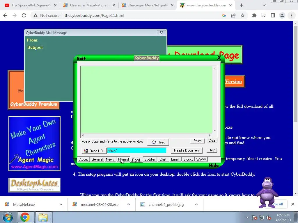Click the purple Bonzi gorilla character

(267, 193)
